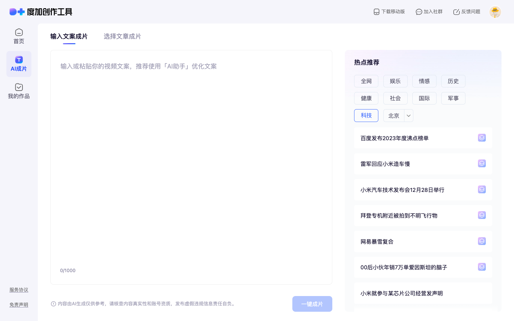Select the 科技 category filter
This screenshot has height=321, width=514.
[366, 116]
